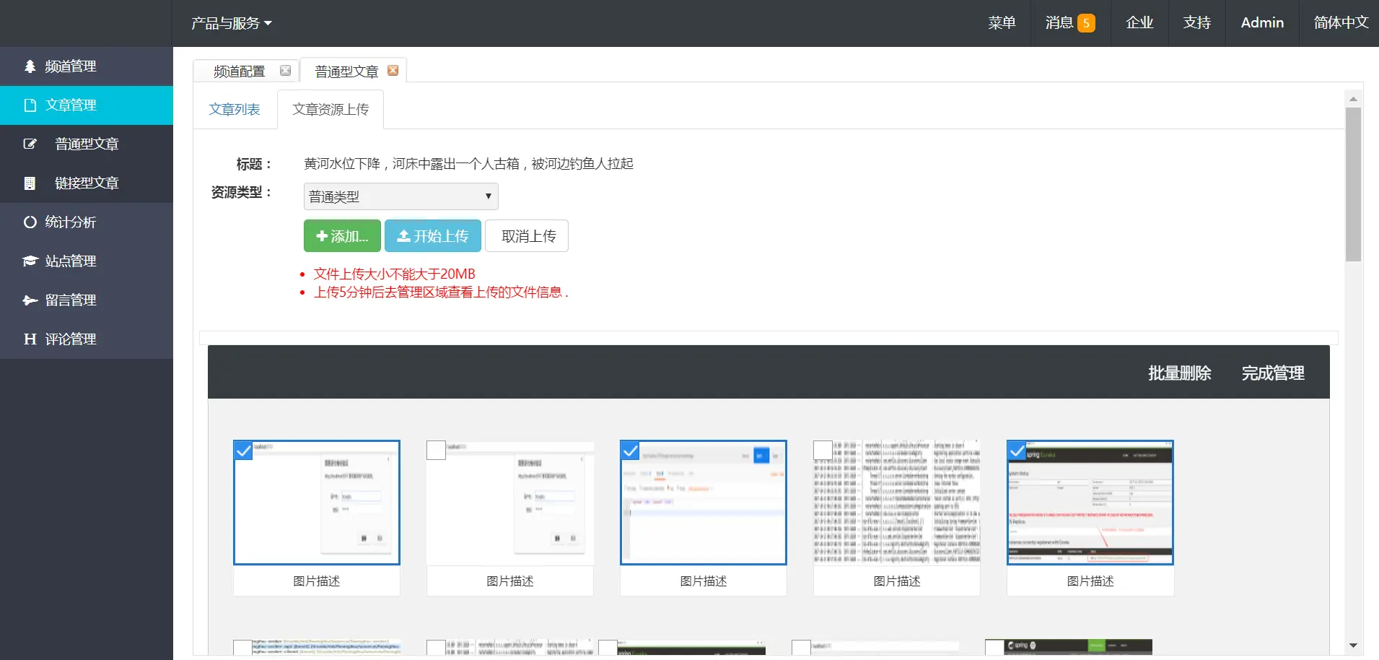Click the plus icon on 添加 button
Screen dimensions: 1379x660
pos(322,236)
